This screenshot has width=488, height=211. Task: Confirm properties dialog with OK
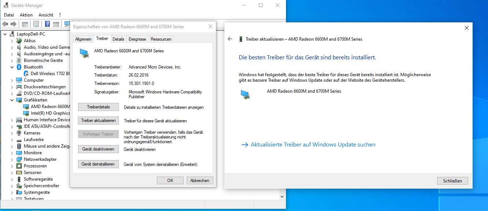(x=170, y=180)
